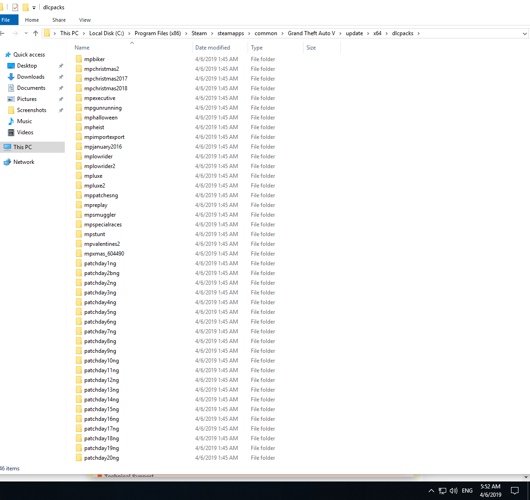Viewport: 530px width, 500px height.
Task: Select the patchday10ng folder icon
Action: 79,360
